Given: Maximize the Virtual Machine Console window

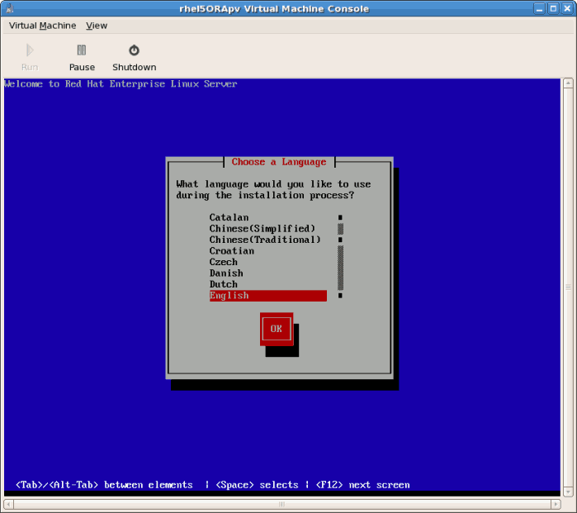Looking at the screenshot, I should (x=553, y=8).
